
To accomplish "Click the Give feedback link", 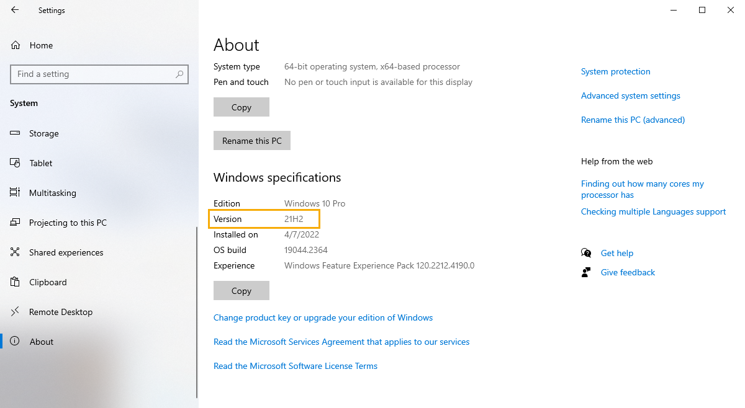I will (628, 272).
